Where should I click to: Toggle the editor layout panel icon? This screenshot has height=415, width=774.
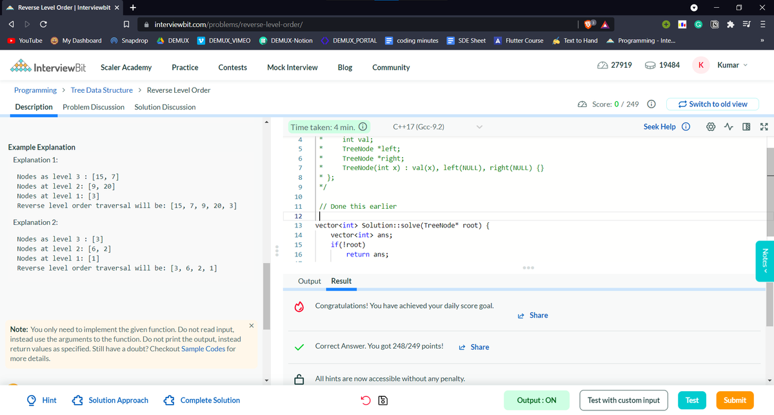(x=747, y=127)
